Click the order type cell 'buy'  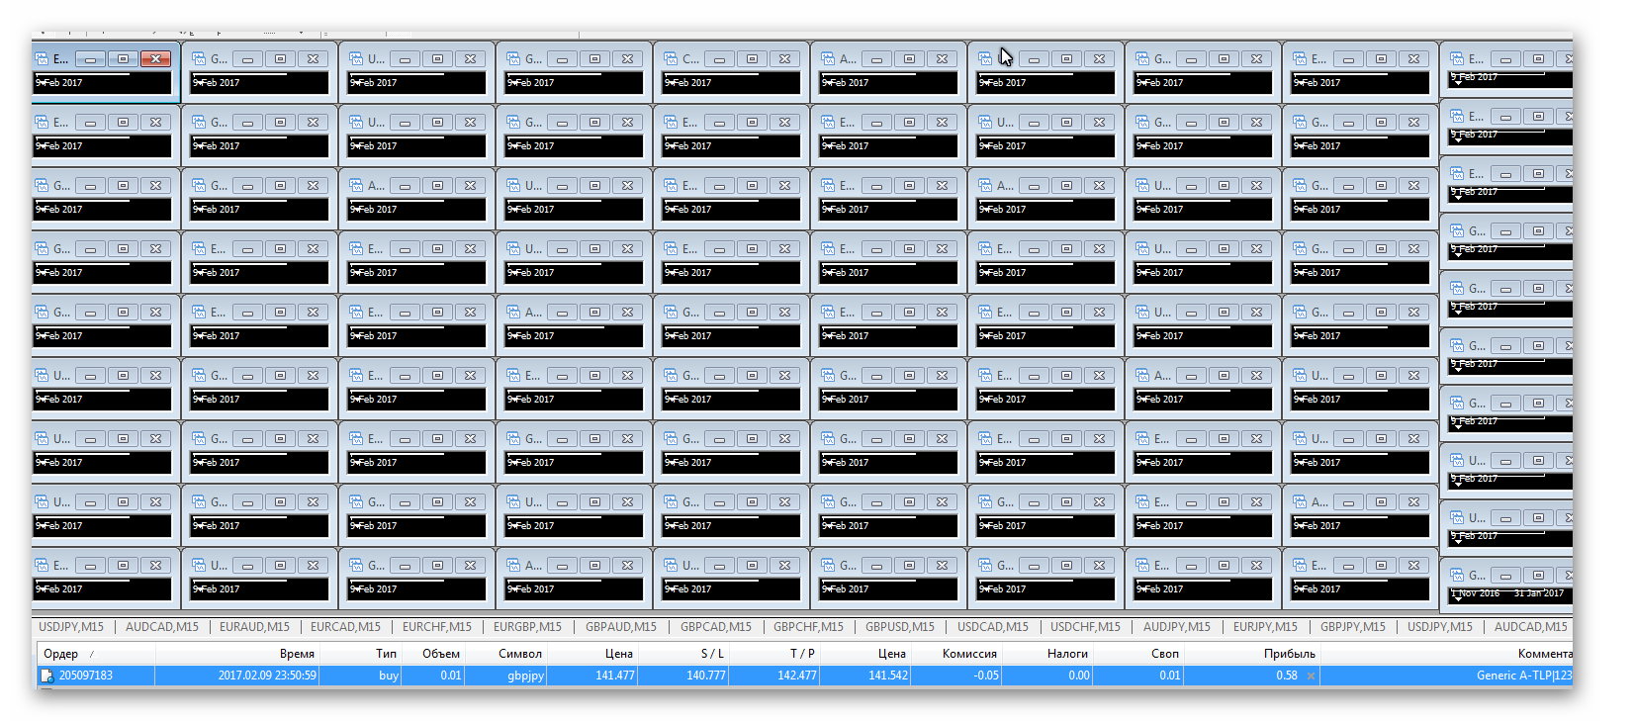coord(389,676)
